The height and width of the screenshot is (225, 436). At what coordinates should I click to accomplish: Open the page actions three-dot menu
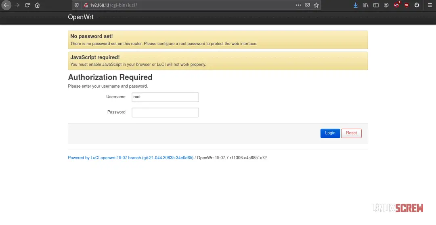[298, 5]
